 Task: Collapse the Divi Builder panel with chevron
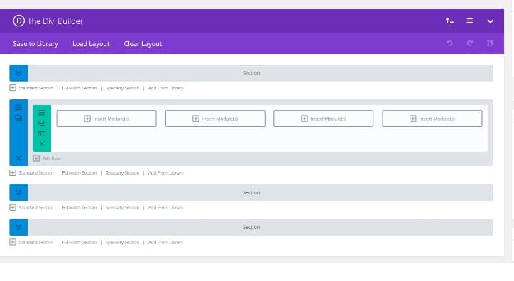click(x=490, y=21)
